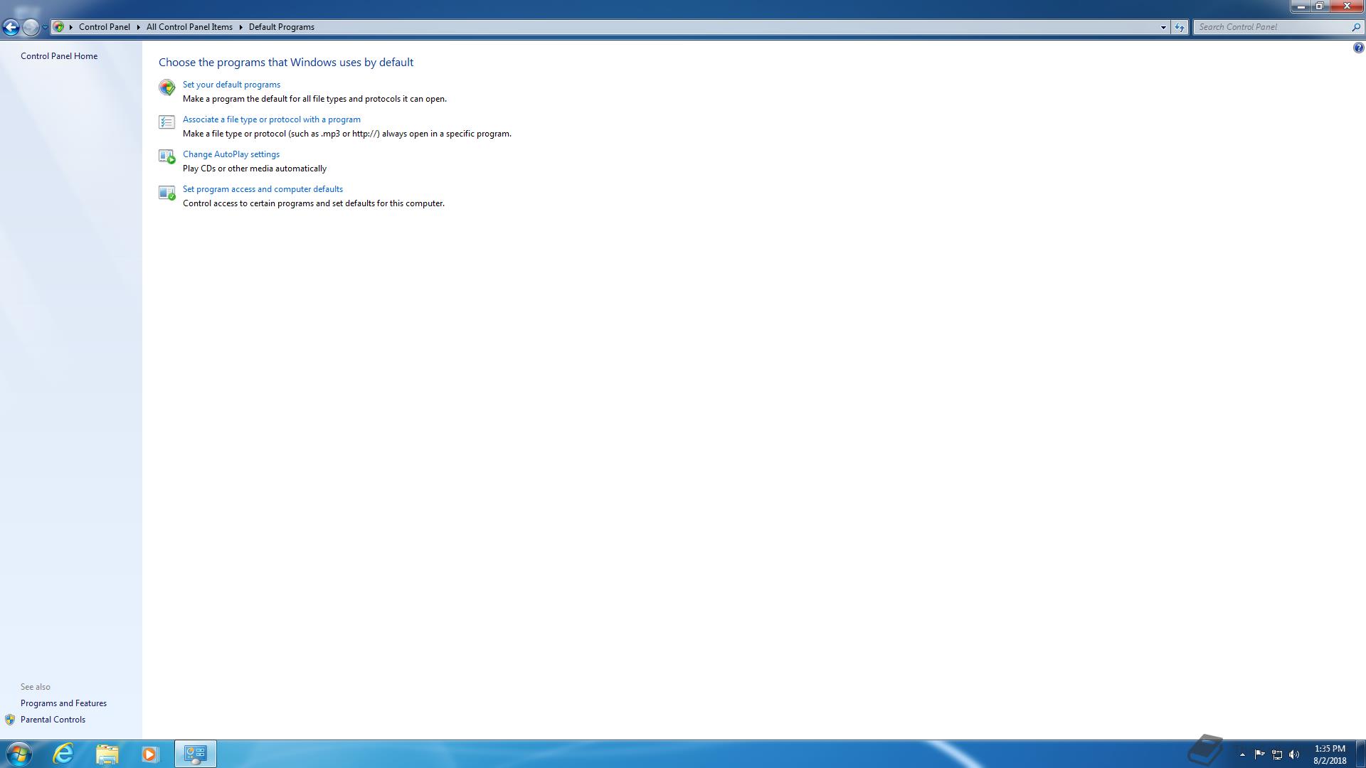Click the Set your default programs globe icon
Screen dimensions: 1366x768
pyautogui.click(x=166, y=87)
